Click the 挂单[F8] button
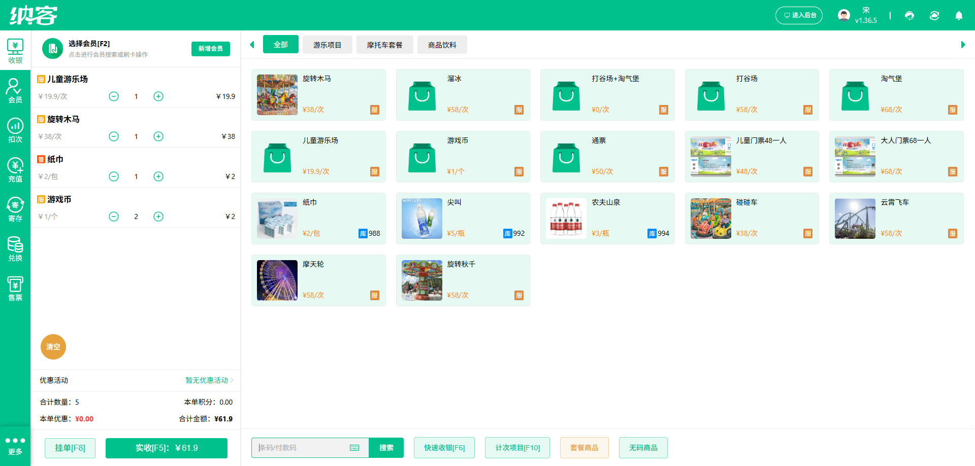This screenshot has height=466, width=975. [70, 448]
